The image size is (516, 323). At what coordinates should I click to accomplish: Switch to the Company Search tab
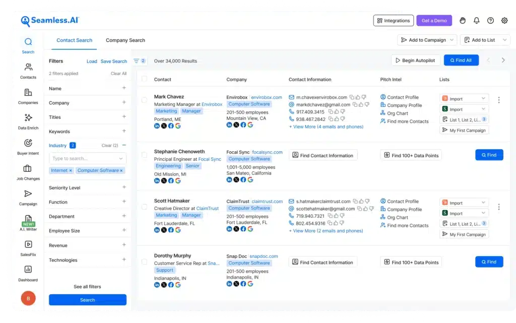click(x=125, y=40)
